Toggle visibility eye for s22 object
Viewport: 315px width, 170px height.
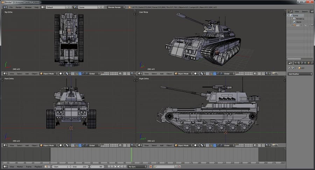tap(305, 25)
